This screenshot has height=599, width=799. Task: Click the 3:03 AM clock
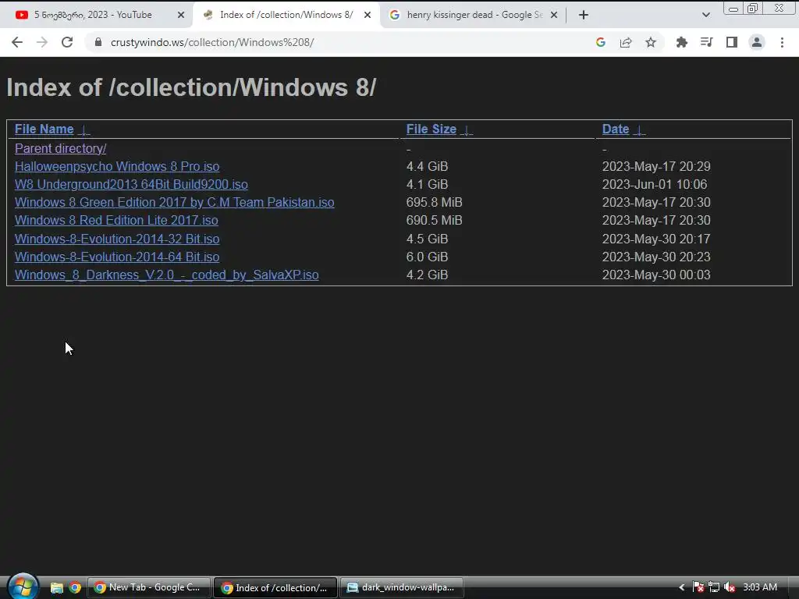click(x=760, y=587)
